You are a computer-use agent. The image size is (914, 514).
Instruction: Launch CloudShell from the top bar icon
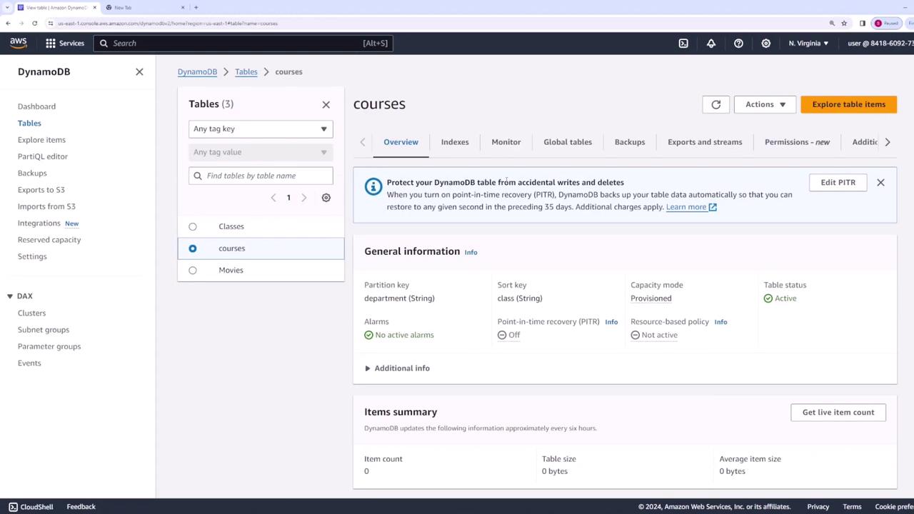click(x=683, y=43)
